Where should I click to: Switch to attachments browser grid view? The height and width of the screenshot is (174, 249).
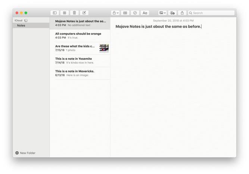coord(65,13)
